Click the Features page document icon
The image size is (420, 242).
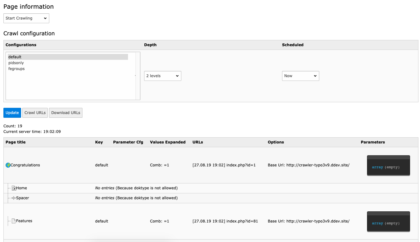pyautogui.click(x=14, y=221)
